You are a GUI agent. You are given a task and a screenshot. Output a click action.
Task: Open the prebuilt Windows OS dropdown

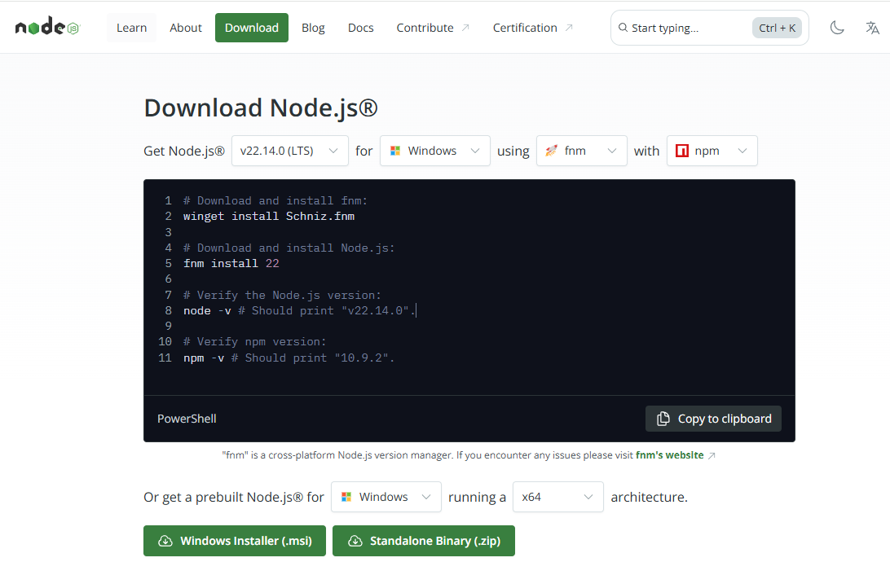tap(386, 497)
